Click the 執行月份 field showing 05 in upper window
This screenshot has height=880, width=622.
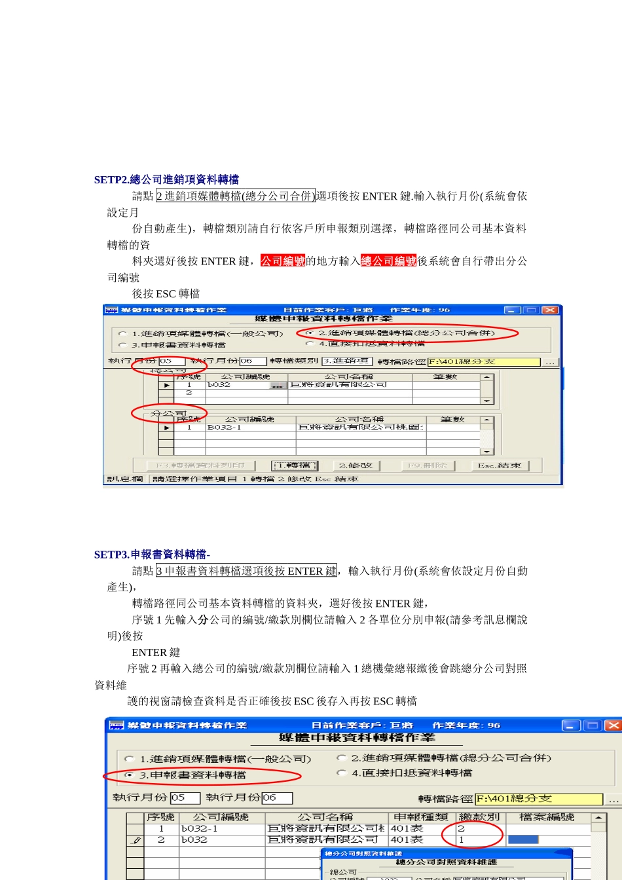172,361
